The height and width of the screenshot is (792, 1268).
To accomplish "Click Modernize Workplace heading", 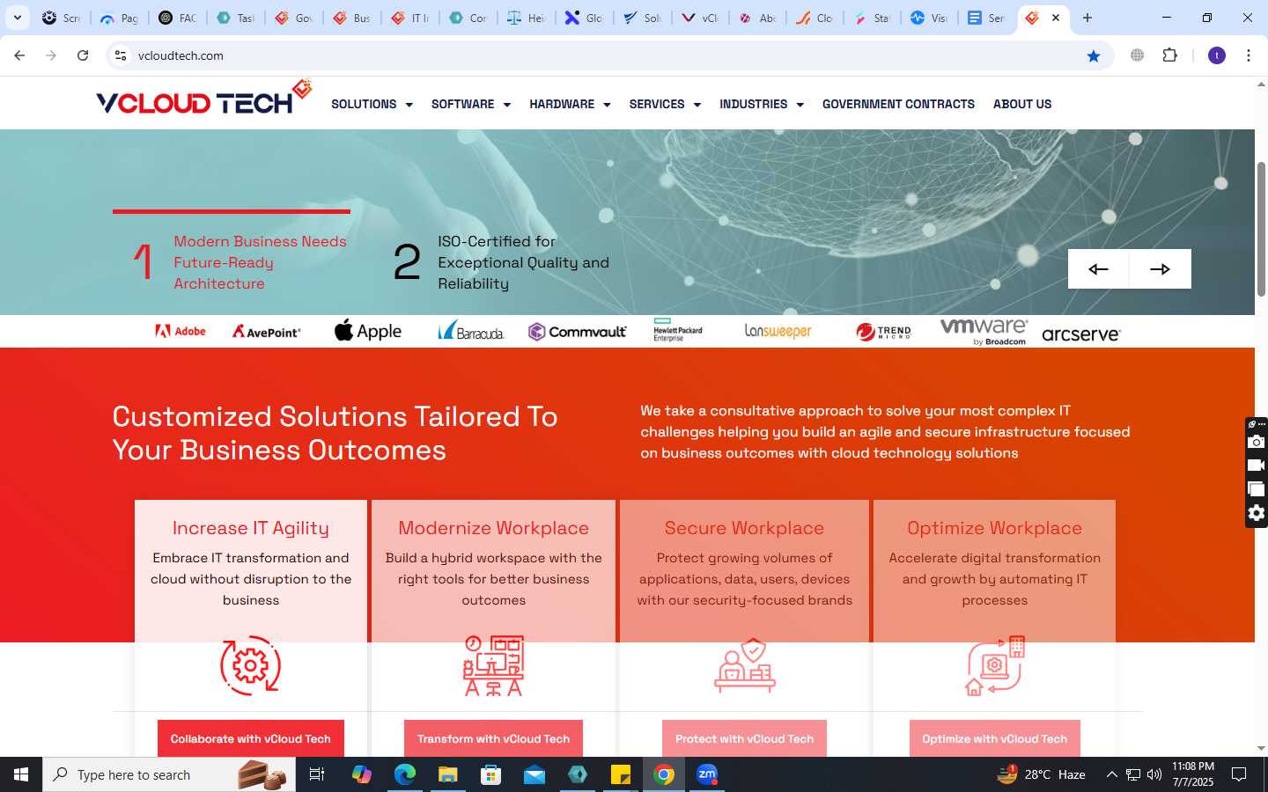I will (493, 528).
